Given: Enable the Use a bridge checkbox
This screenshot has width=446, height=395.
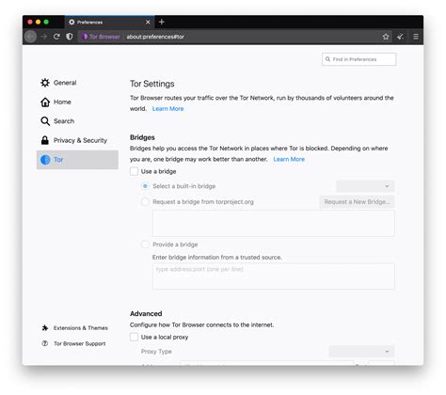Looking at the screenshot, I should coord(134,171).
